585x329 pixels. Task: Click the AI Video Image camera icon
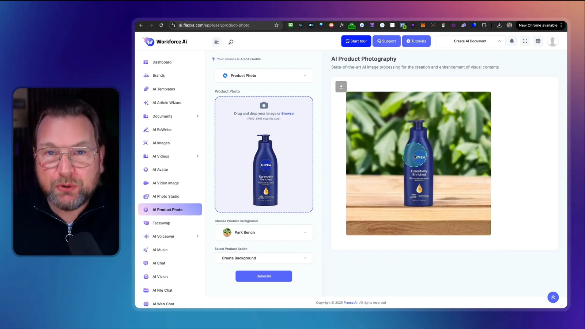pos(146,183)
